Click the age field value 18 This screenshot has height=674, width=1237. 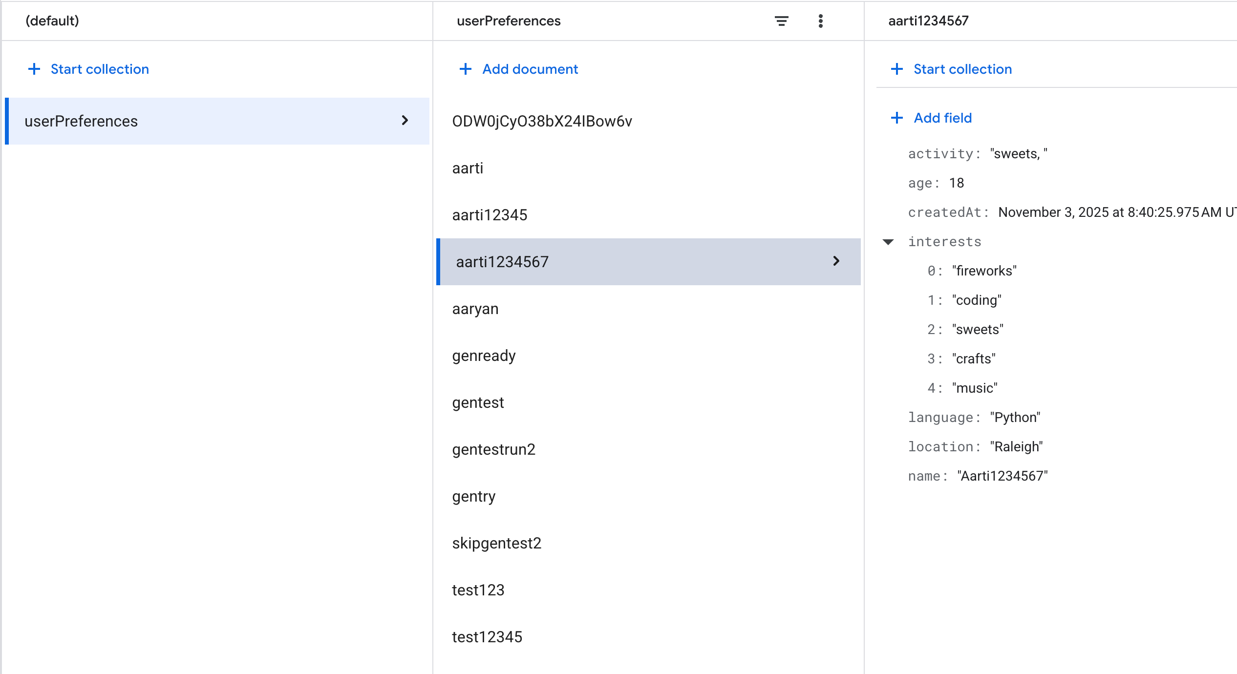click(956, 183)
